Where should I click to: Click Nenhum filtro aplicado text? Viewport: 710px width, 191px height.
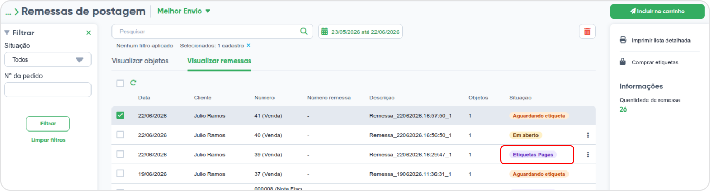(x=145, y=46)
